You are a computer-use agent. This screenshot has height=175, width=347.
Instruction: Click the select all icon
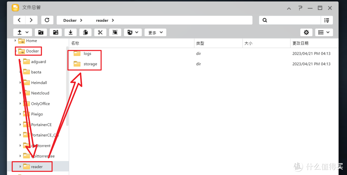point(115,32)
